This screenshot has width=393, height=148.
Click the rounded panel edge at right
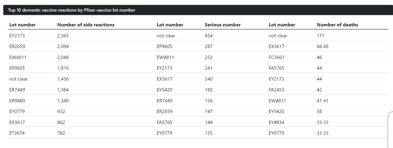pos(390,129)
